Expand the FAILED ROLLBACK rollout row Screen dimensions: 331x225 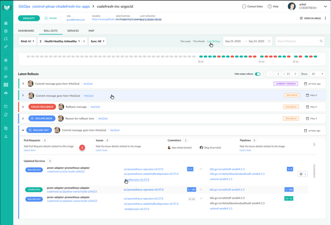[23, 107]
